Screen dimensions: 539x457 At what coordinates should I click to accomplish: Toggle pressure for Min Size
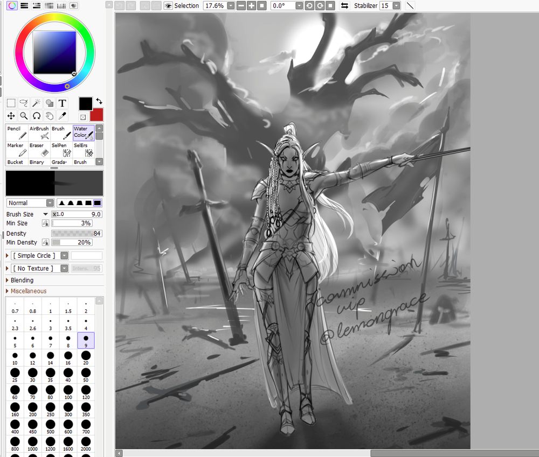pos(45,223)
